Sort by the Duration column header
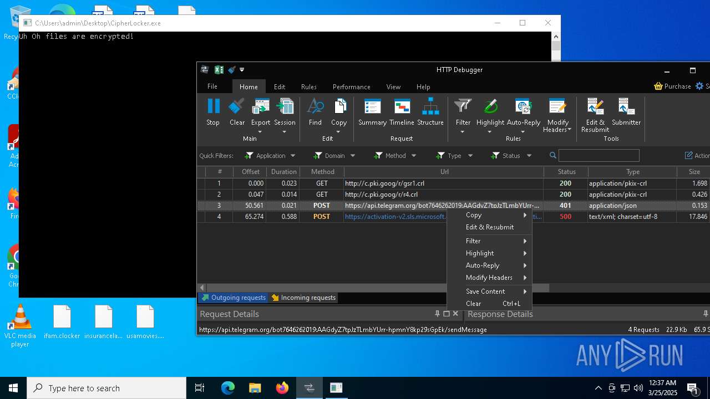The height and width of the screenshot is (399, 710). click(x=283, y=172)
